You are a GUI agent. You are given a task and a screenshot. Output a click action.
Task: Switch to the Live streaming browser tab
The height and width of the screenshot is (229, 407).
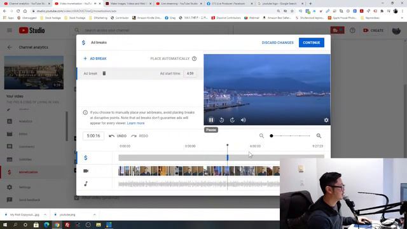point(179,4)
